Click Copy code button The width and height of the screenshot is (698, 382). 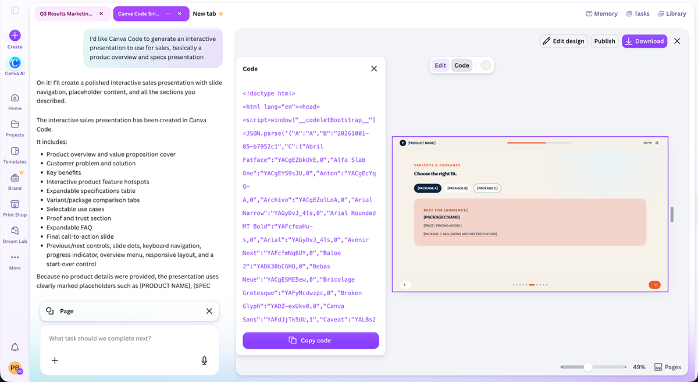[x=311, y=341]
